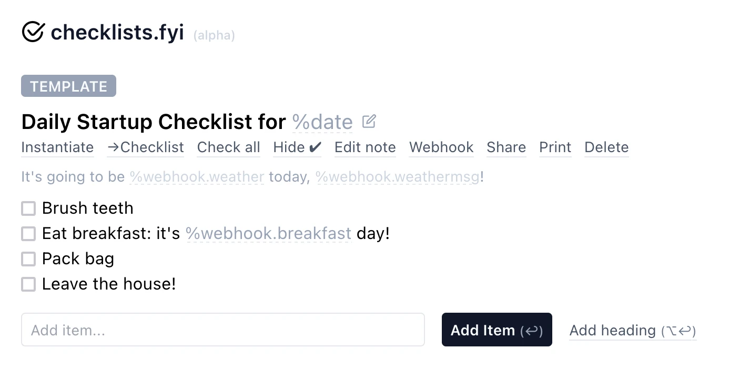Click the %webhook.weather variable in note
Viewport: 729px width, 378px height.
[x=197, y=177]
